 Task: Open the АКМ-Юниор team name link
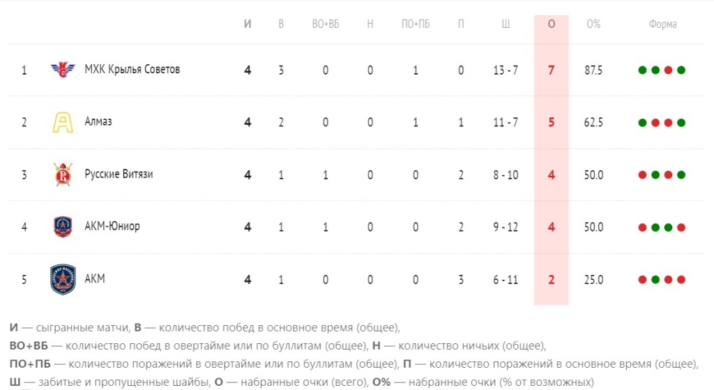coord(112,226)
